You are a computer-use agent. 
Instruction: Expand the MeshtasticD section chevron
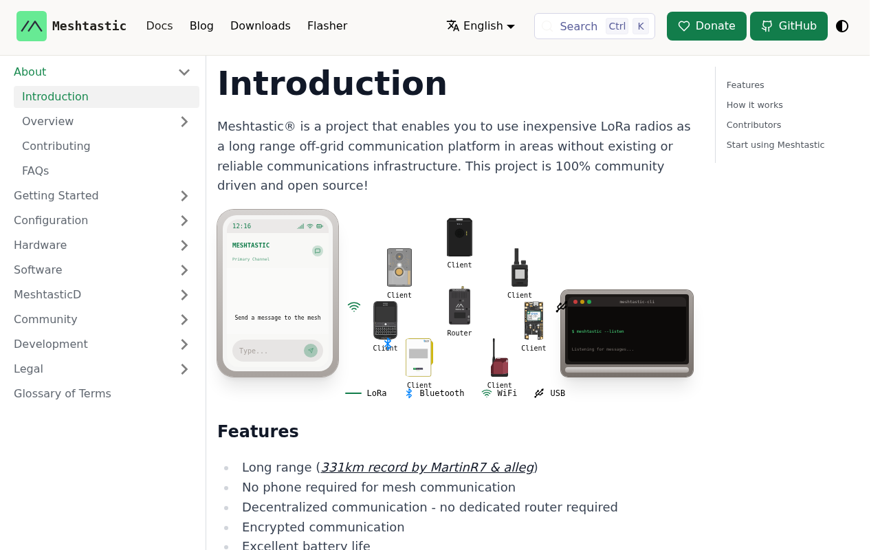184,295
